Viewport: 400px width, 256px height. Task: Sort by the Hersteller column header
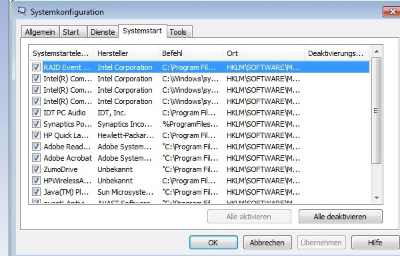(126, 53)
